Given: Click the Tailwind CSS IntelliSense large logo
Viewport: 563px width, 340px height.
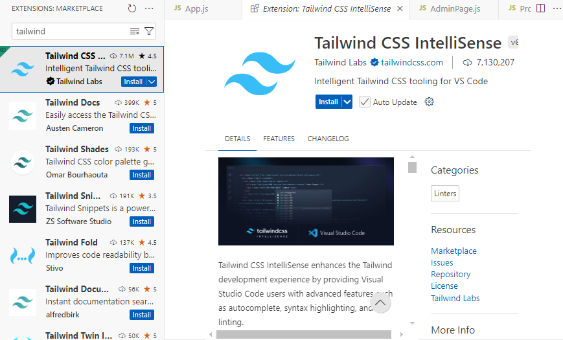Looking at the screenshot, I should 260,74.
